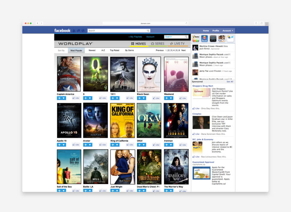Click the Facebook logo
The height and width of the screenshot is (212, 291).
(x=62, y=30)
